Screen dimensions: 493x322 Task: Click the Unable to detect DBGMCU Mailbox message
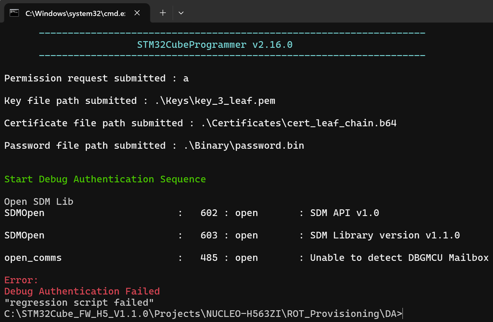tap(399, 258)
